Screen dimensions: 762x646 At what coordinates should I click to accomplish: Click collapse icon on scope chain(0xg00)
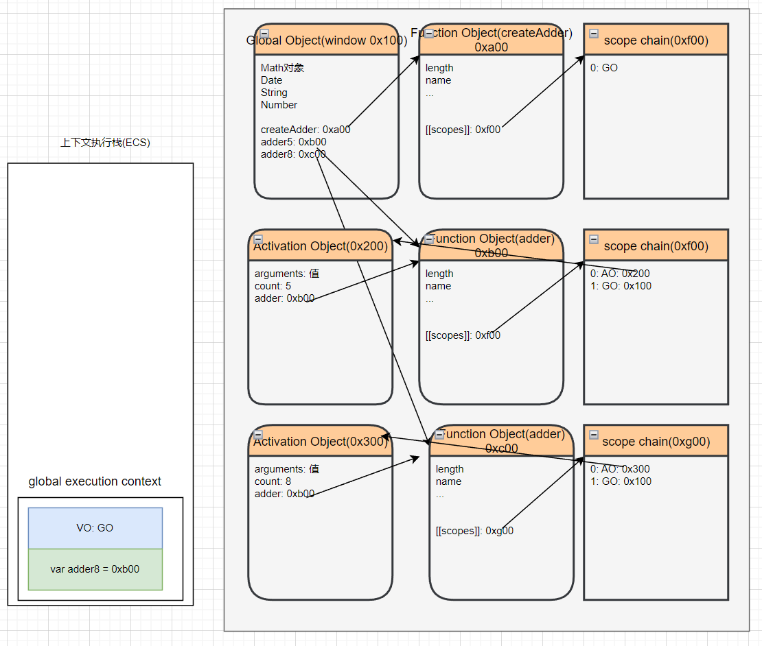coord(594,435)
